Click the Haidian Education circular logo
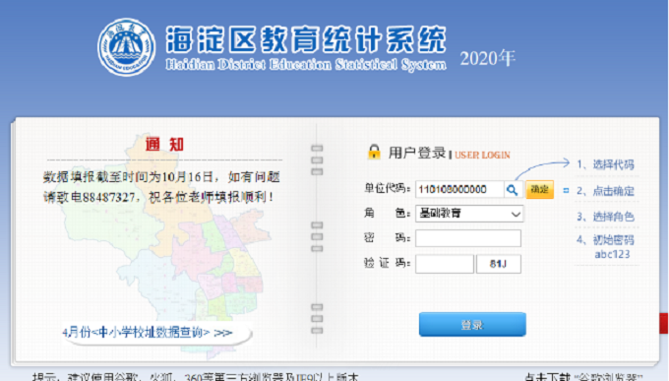 (x=126, y=47)
